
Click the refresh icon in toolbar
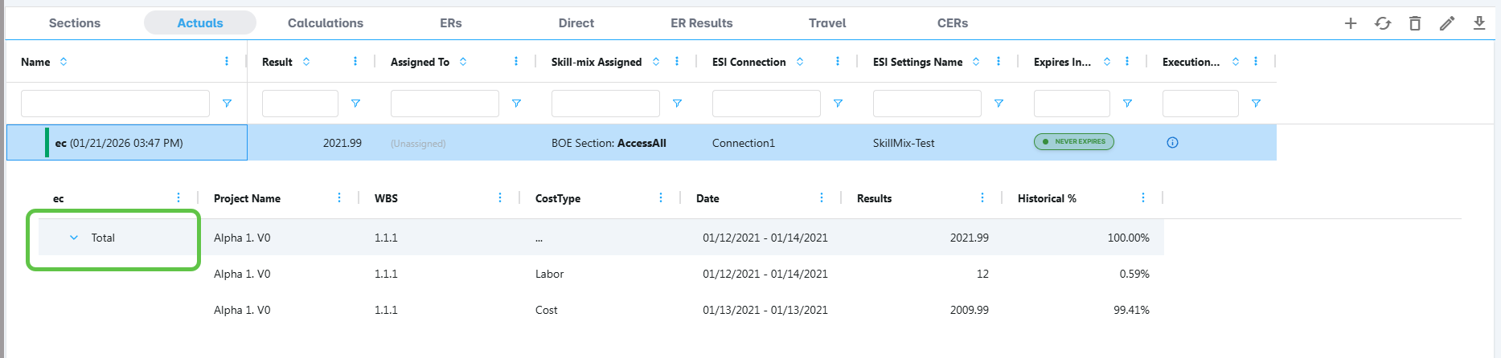[x=1383, y=23]
